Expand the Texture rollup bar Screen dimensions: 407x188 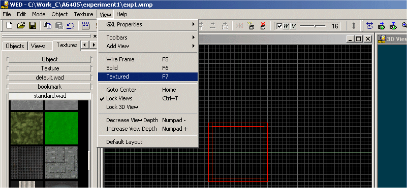[x=50, y=68]
